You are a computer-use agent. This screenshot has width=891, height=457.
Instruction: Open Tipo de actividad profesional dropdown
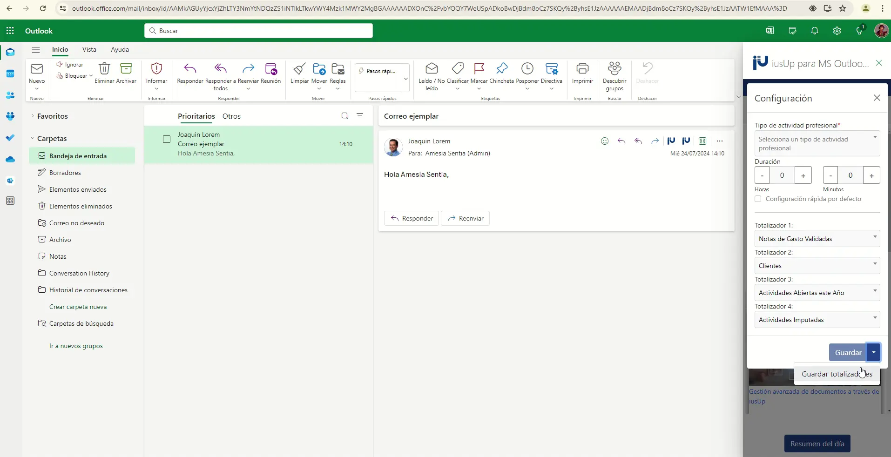(x=817, y=143)
